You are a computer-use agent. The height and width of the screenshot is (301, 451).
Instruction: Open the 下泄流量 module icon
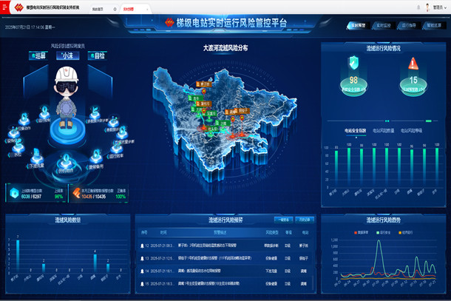point(38,155)
